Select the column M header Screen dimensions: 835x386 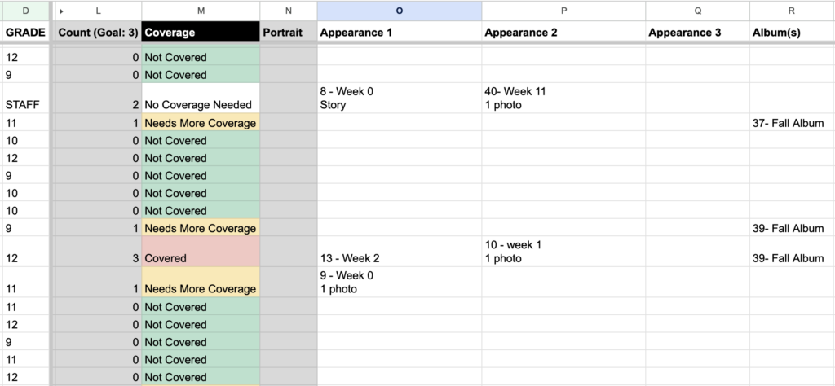click(x=201, y=11)
